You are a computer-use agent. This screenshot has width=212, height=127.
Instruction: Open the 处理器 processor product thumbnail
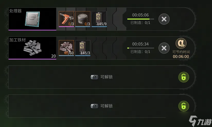click(x=32, y=19)
